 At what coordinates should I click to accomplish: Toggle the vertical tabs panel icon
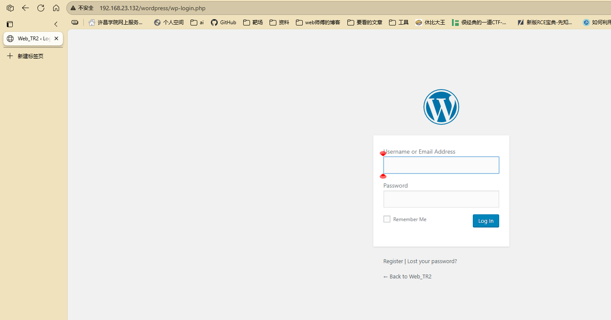pyautogui.click(x=10, y=24)
